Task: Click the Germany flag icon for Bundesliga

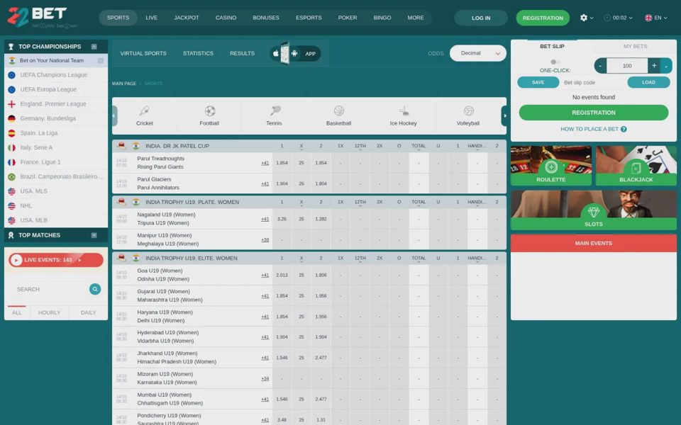Action: click(12, 118)
